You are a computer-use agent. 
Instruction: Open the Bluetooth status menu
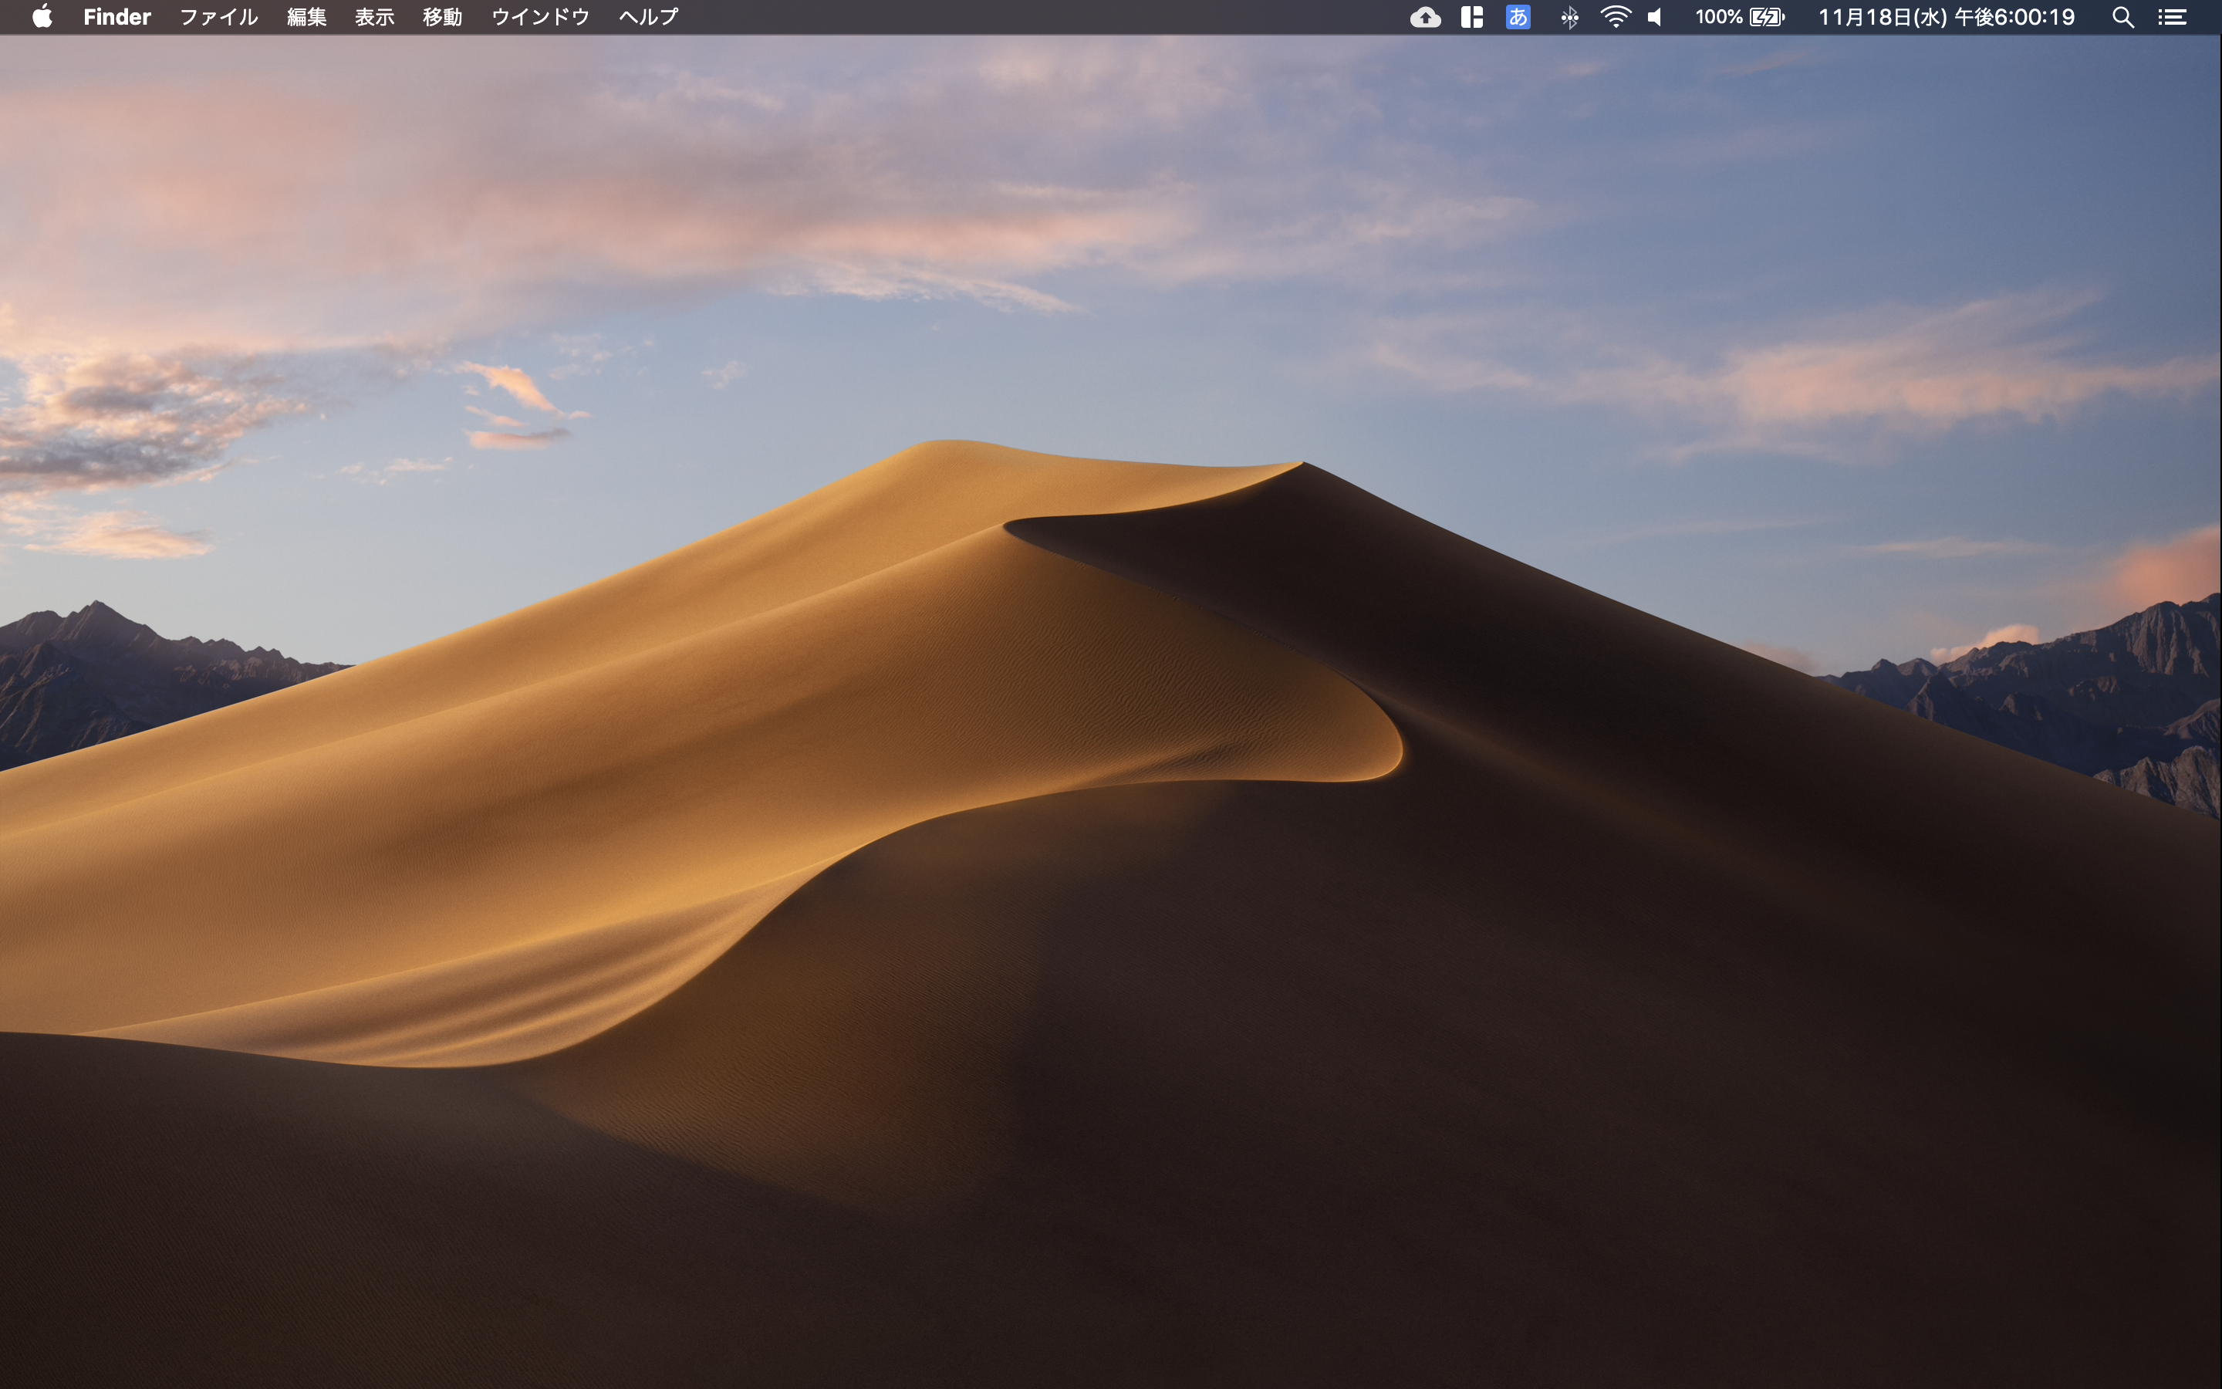pyautogui.click(x=1569, y=16)
